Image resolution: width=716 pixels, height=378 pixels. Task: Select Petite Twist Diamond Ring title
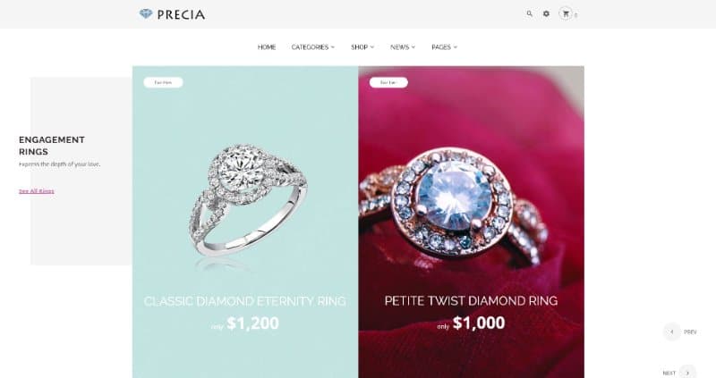[471, 301]
